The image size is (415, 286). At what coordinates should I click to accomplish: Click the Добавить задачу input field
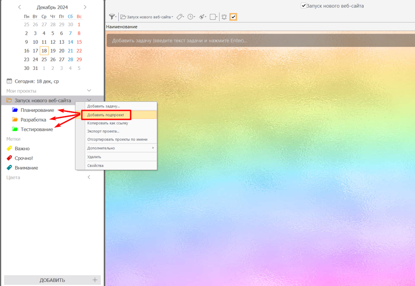pyautogui.click(x=259, y=40)
